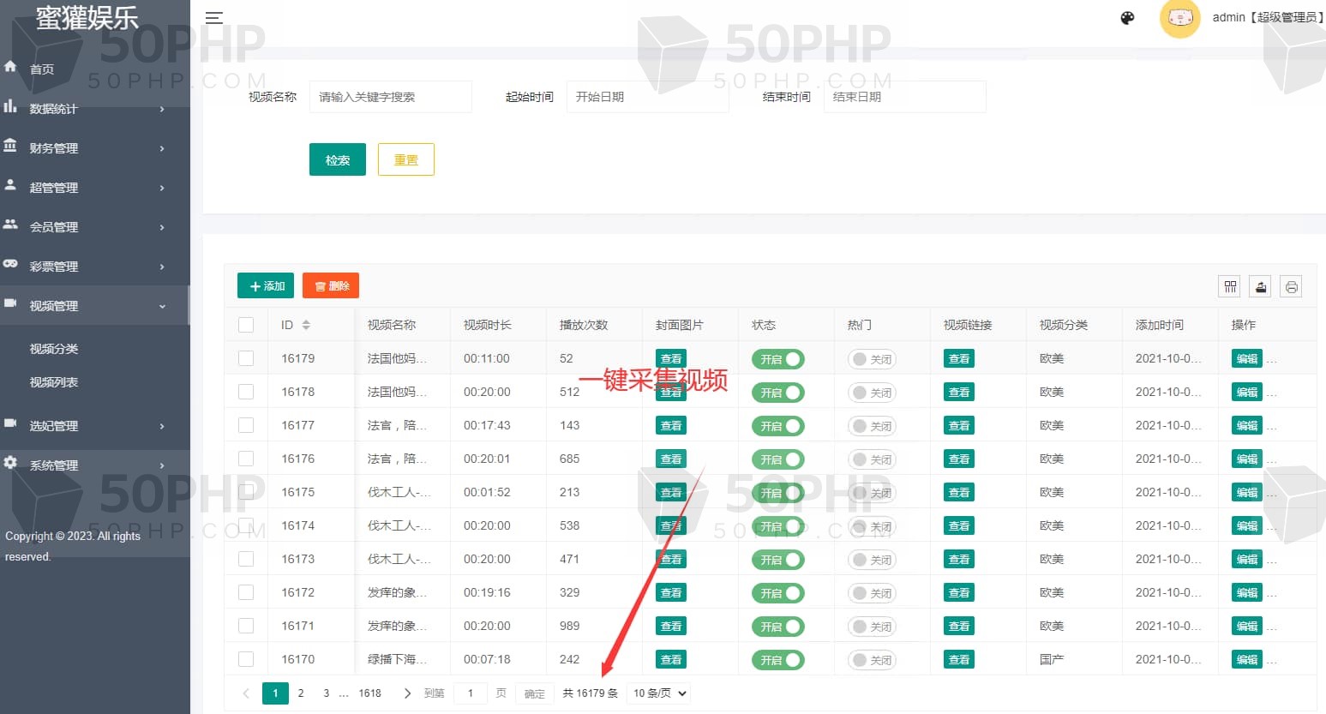Open the column filter grid icon
1326x714 pixels.
coord(1230,287)
